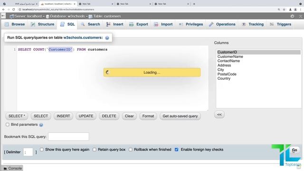Insert DELETE query template
The height and width of the screenshot is (171, 304).
pyautogui.click(x=109, y=116)
